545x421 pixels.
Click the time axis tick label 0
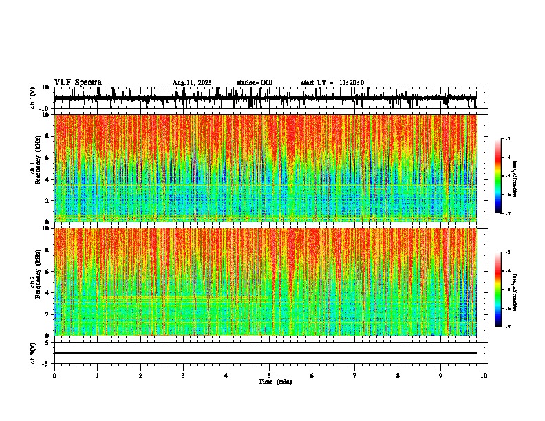pyautogui.click(x=54, y=376)
